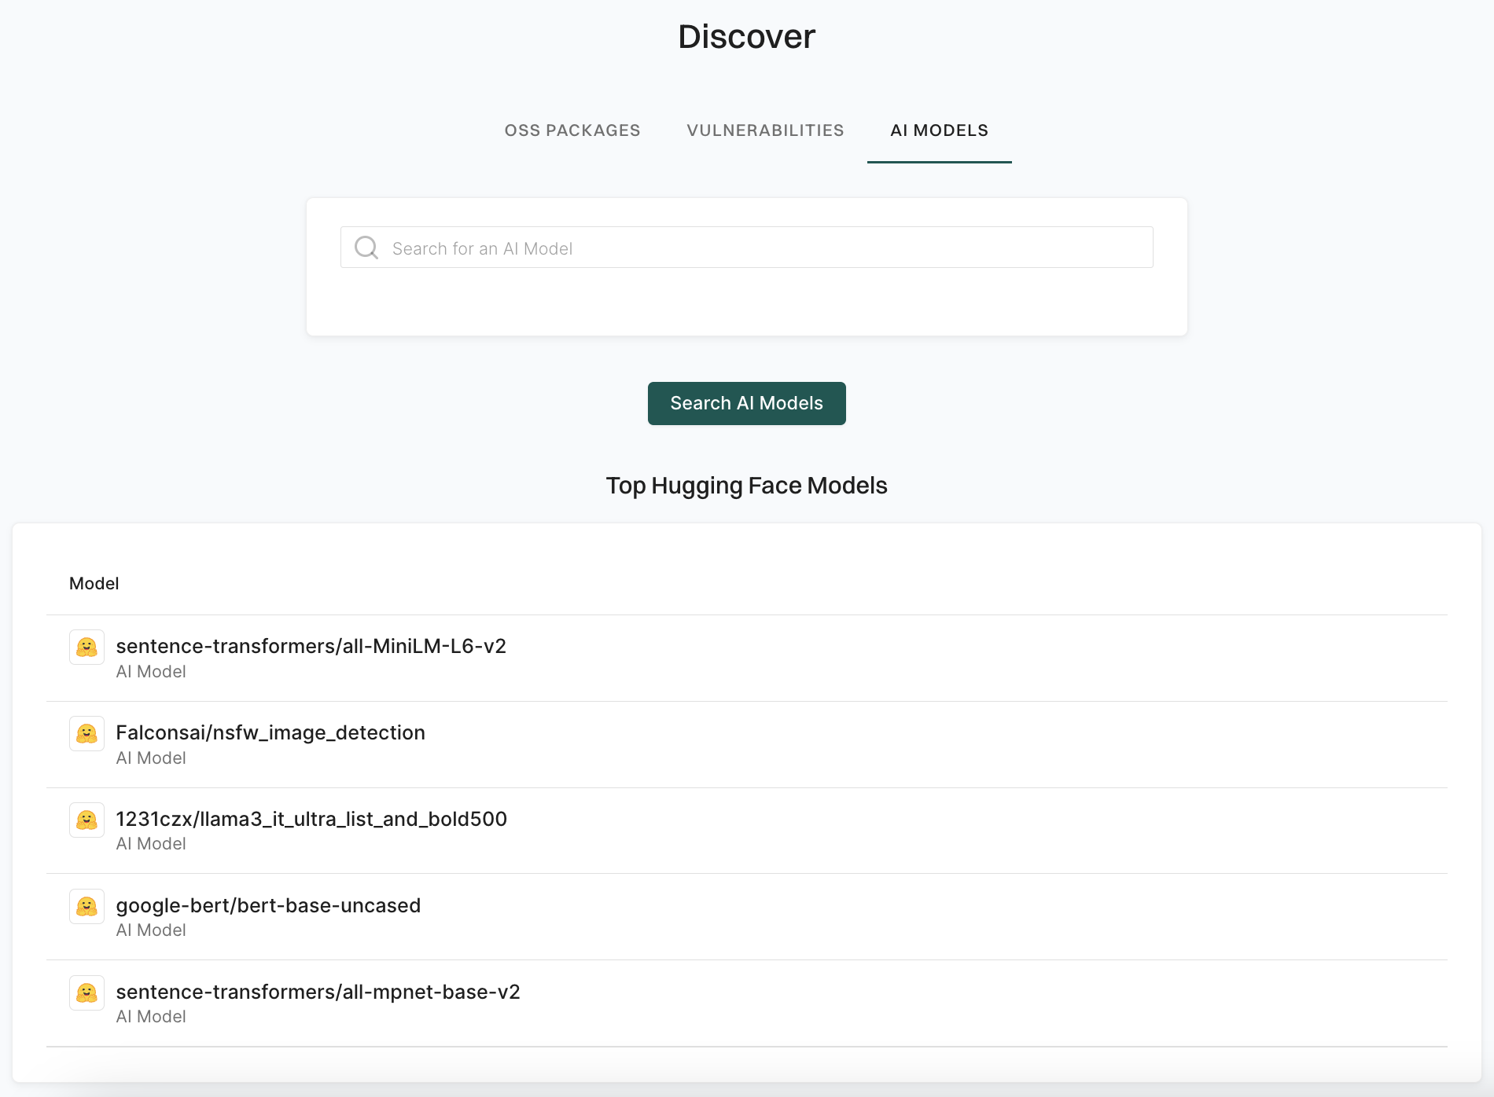
Task: Click the Hugging Face icon beside all-MiniLM-L6-v2
Action: [86, 647]
